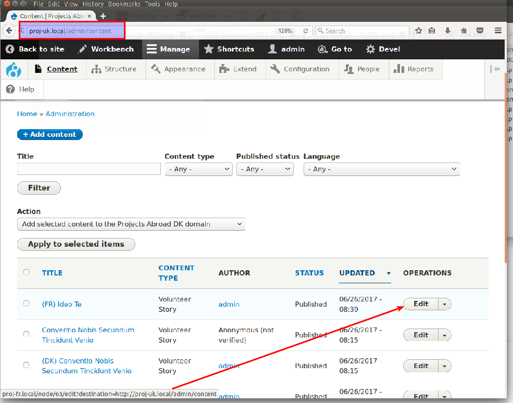This screenshot has width=513, height=403.
Task: Click Edit for (FR) Ideo Te row
Action: (x=421, y=304)
